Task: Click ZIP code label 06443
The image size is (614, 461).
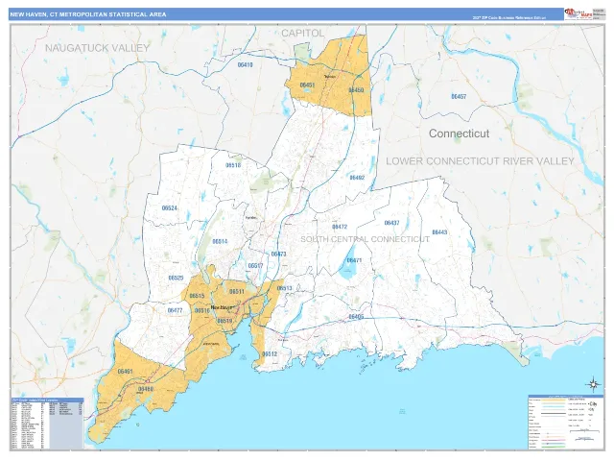Action: click(x=439, y=232)
